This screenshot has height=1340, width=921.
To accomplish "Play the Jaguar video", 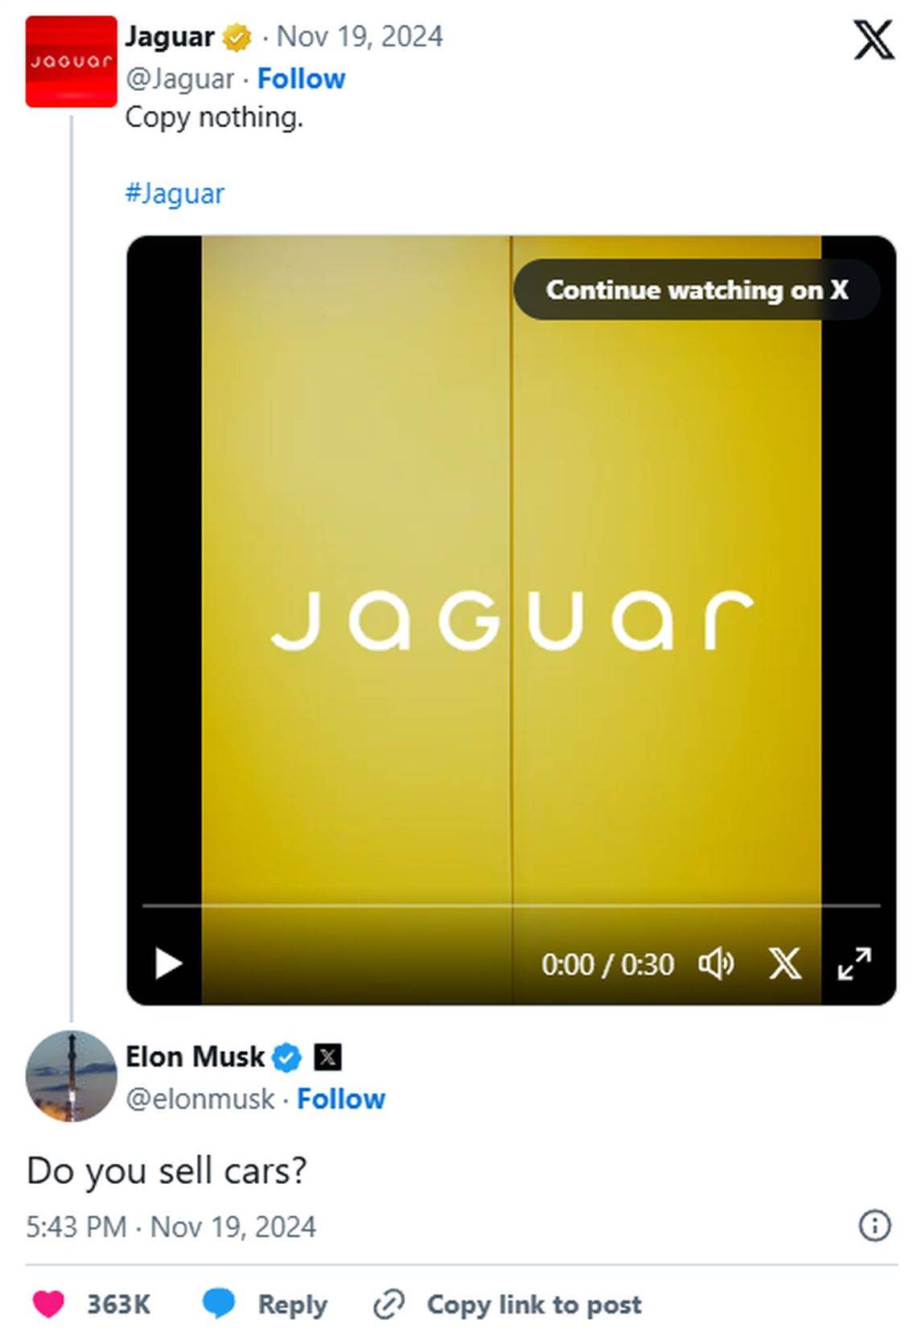I will (168, 963).
